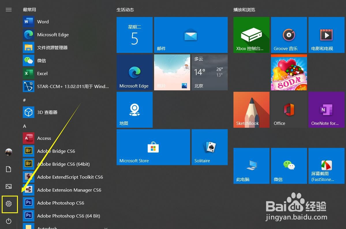Viewport: 346px width, 229px height.
Task: Open the 地图 Maps tile
Action: pos(134,110)
